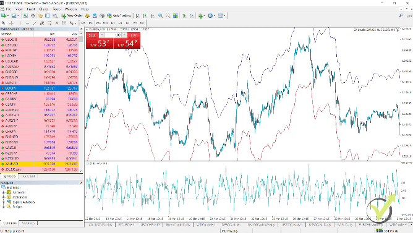Click the lot volume input field
Screen dimensions: 413x233
coord(113,35)
